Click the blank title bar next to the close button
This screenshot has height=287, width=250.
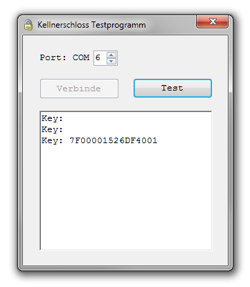pos(171,25)
